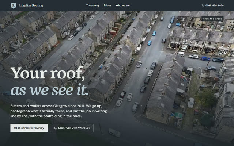Open The survey nav item
The width and height of the screenshot is (234, 146).
tap(93, 5)
